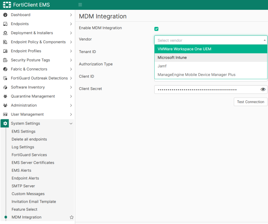This screenshot has height=224, width=268.
Task: Expand Endpoint Profiles chevron
Action: (x=71, y=51)
